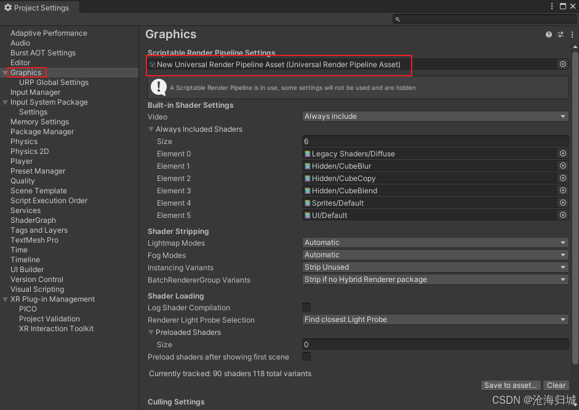Image resolution: width=579 pixels, height=410 pixels.
Task: Click the search magnifier icon
Action: 397,19
